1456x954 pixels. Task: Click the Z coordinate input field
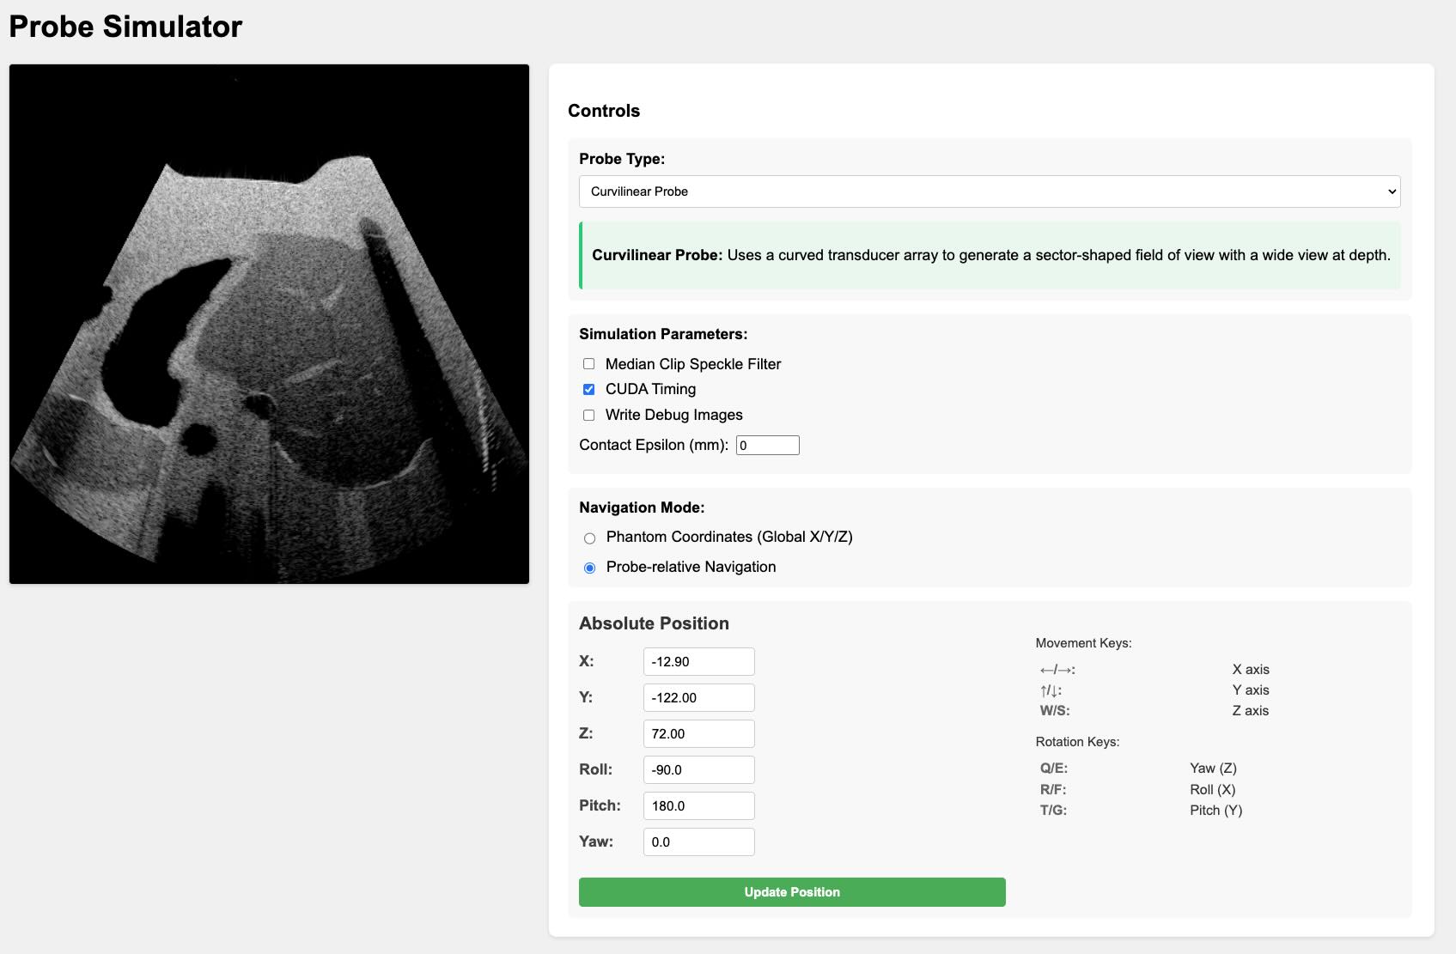698,733
